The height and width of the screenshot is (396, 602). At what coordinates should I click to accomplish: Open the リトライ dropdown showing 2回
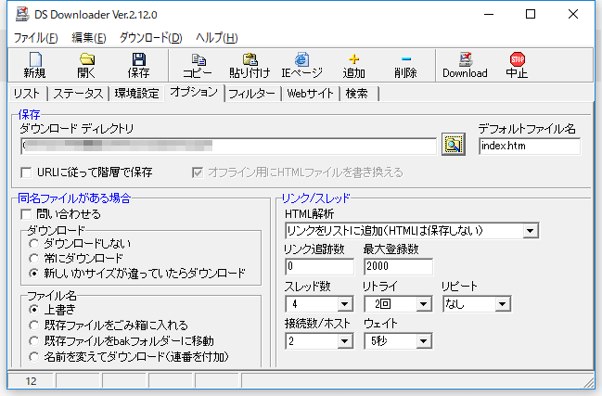click(x=424, y=304)
